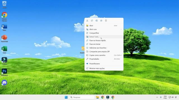Open the POR PTB2 language indicator
The height and width of the screenshot is (100, 179).
tap(165, 97)
